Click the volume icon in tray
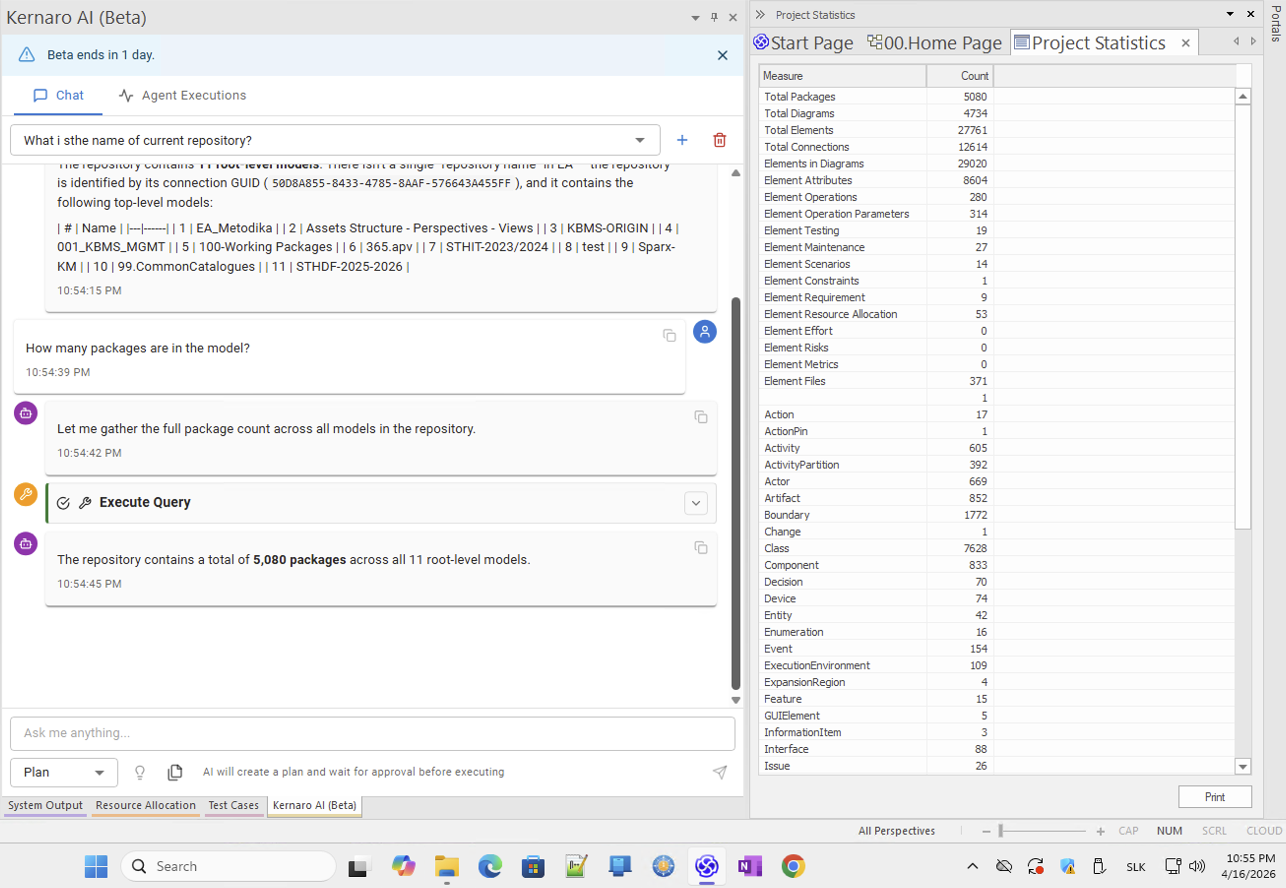Image resolution: width=1286 pixels, height=888 pixels. click(1196, 866)
